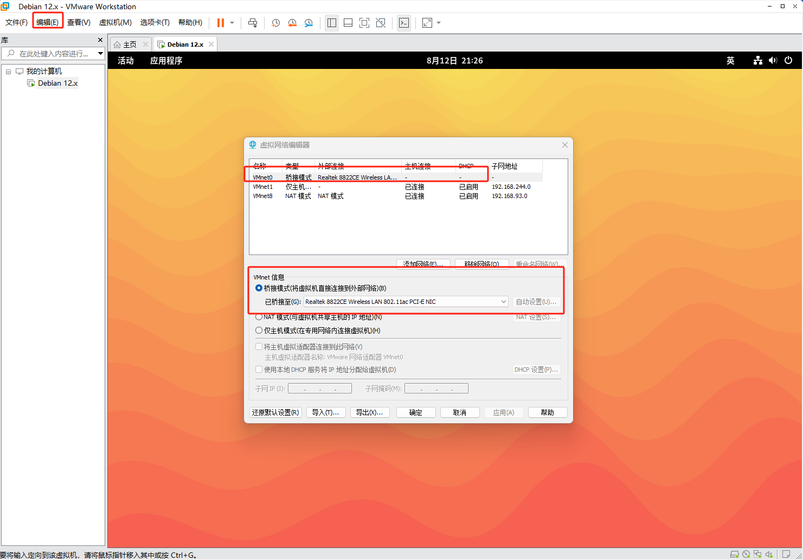This screenshot has height=560, width=803.
Task: Open the power options dropdown arrow
Action: pos(232,23)
